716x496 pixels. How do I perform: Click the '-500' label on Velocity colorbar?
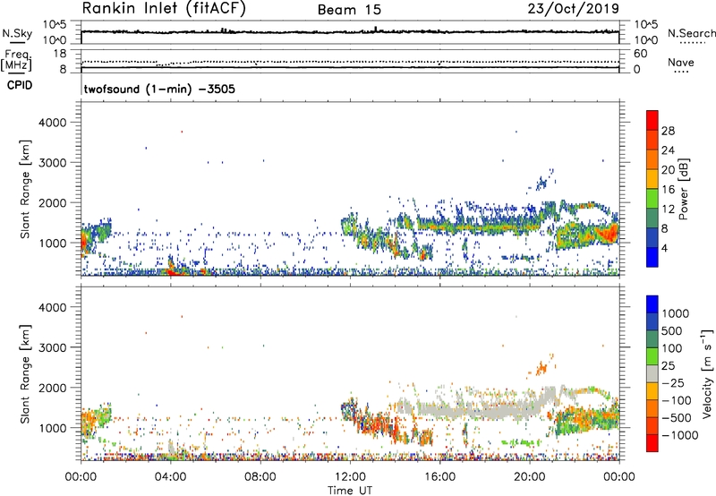tap(677, 418)
